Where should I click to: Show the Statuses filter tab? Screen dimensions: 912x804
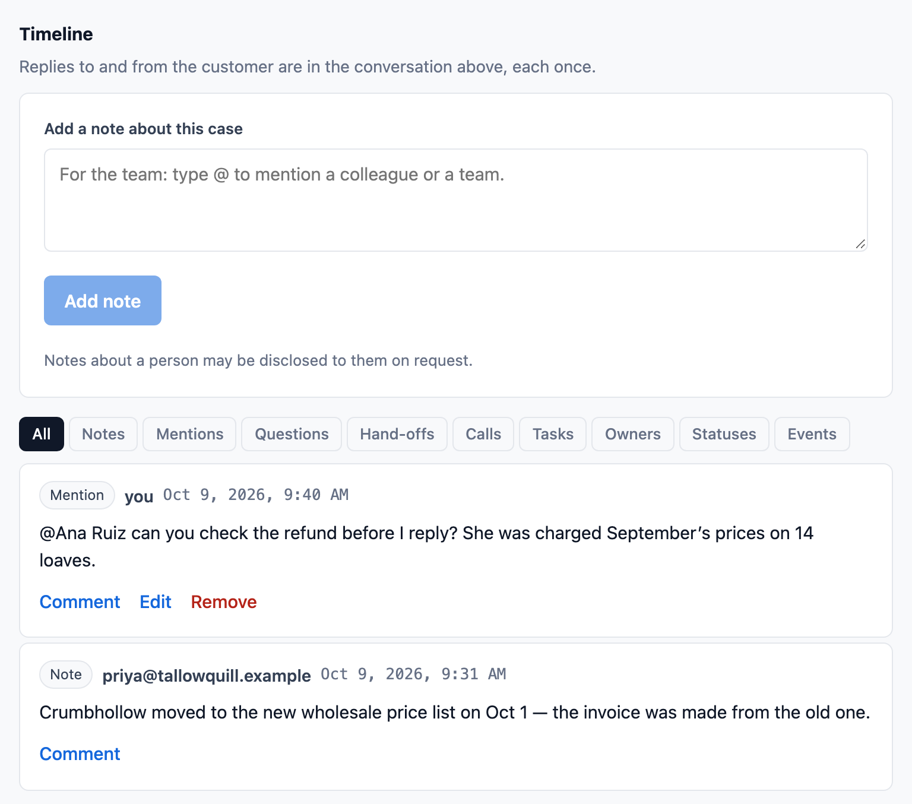tap(724, 434)
